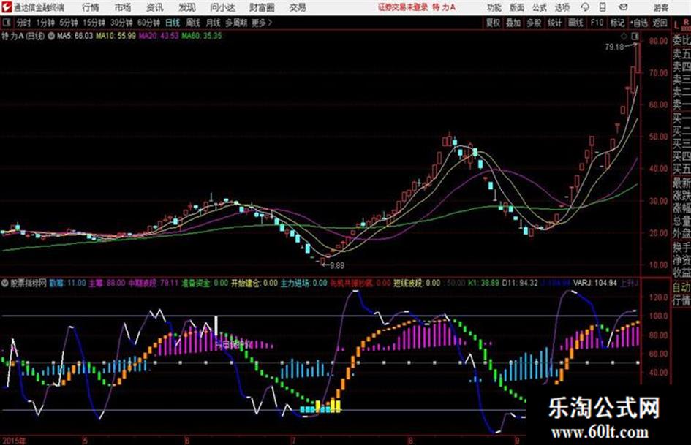Click the VARJ: 104.94 value
The image size is (691, 445).
tap(595, 284)
